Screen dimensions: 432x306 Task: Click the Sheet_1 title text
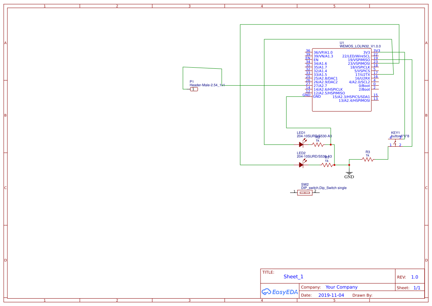pyautogui.click(x=293, y=277)
